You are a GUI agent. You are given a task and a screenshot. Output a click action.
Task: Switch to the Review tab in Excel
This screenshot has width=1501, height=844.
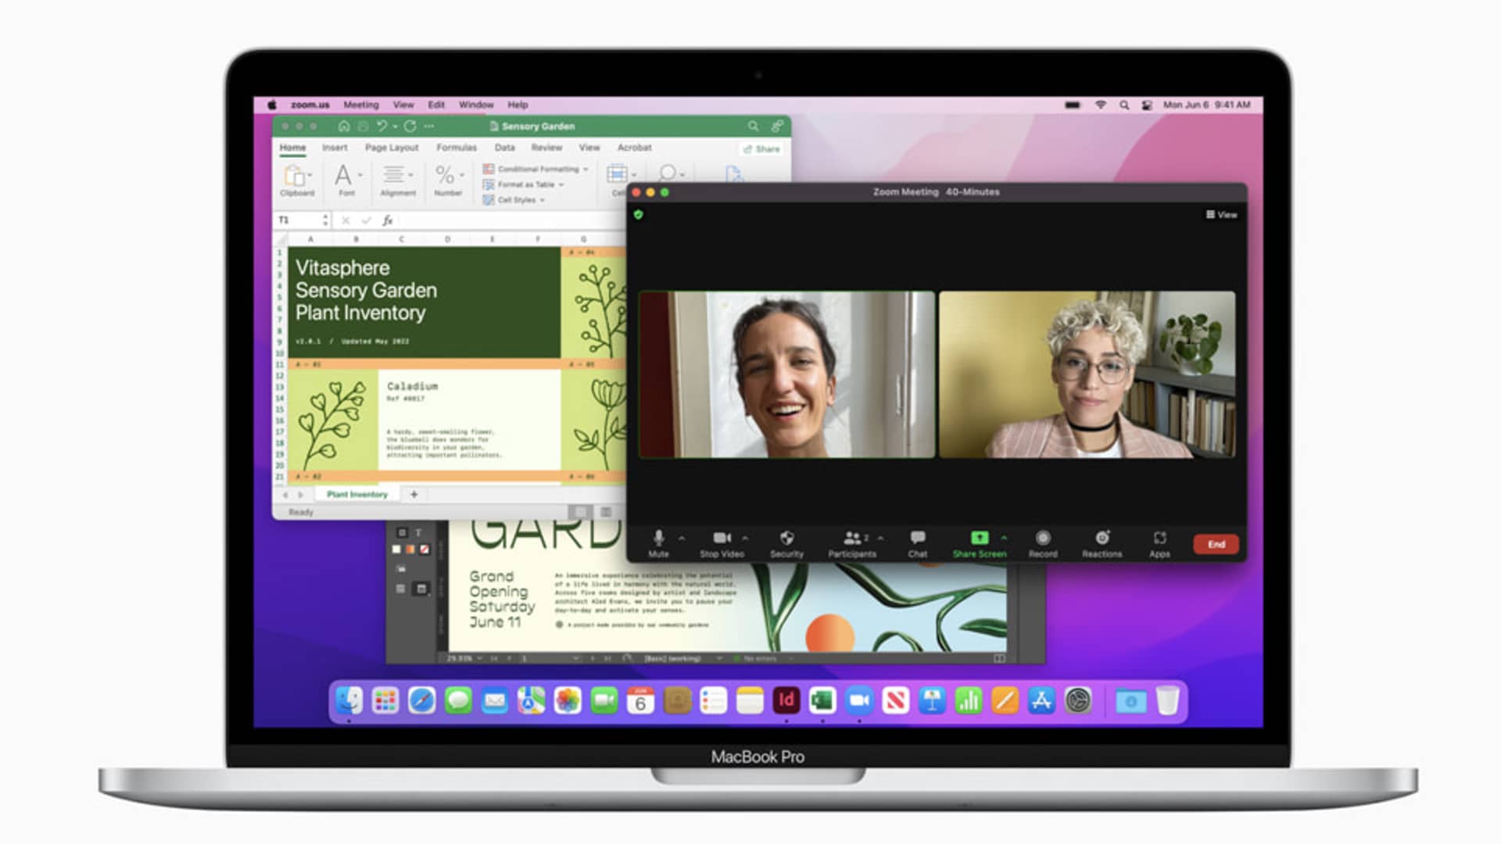[x=546, y=148]
